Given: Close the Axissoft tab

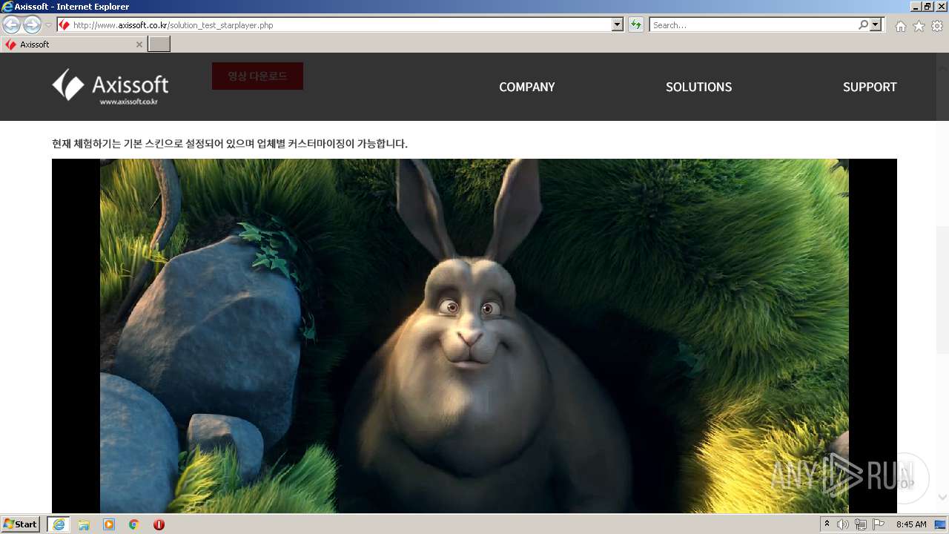Looking at the screenshot, I should 139,44.
